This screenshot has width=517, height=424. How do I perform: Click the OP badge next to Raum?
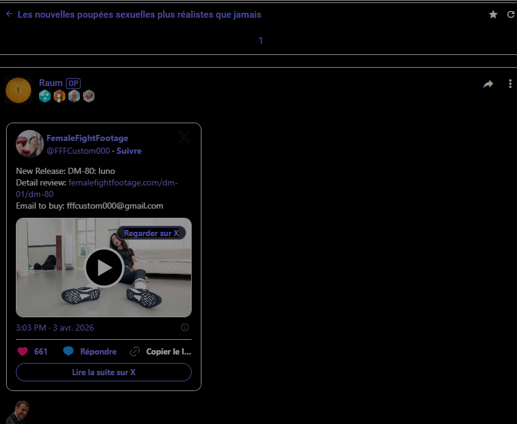click(73, 84)
